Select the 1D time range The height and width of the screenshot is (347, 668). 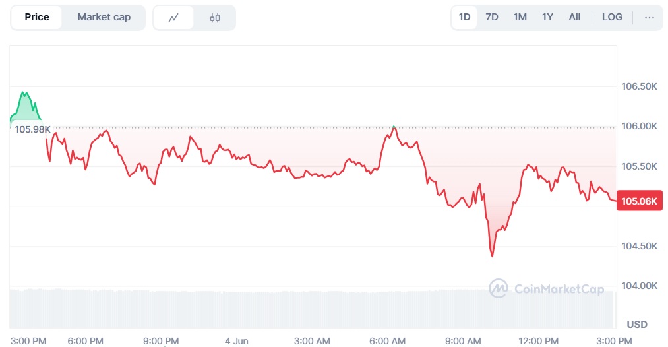[464, 17]
